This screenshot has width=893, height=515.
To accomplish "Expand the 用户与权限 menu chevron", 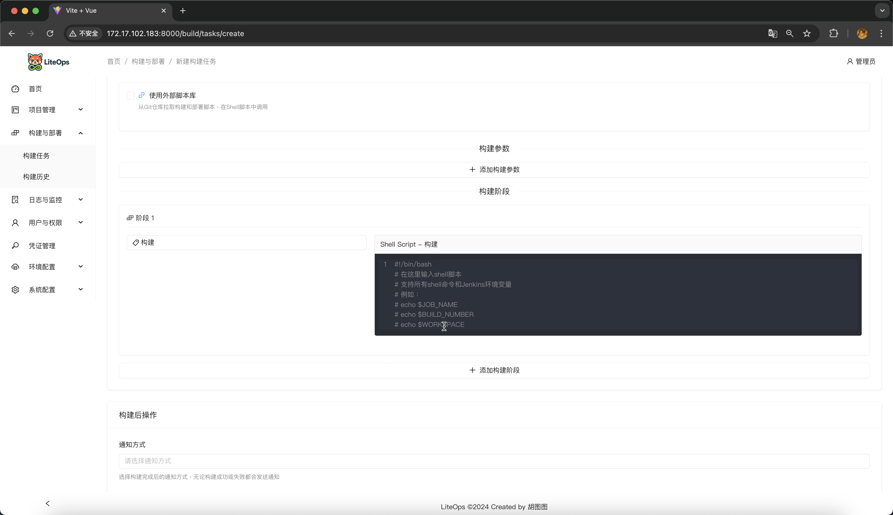I will 81,222.
